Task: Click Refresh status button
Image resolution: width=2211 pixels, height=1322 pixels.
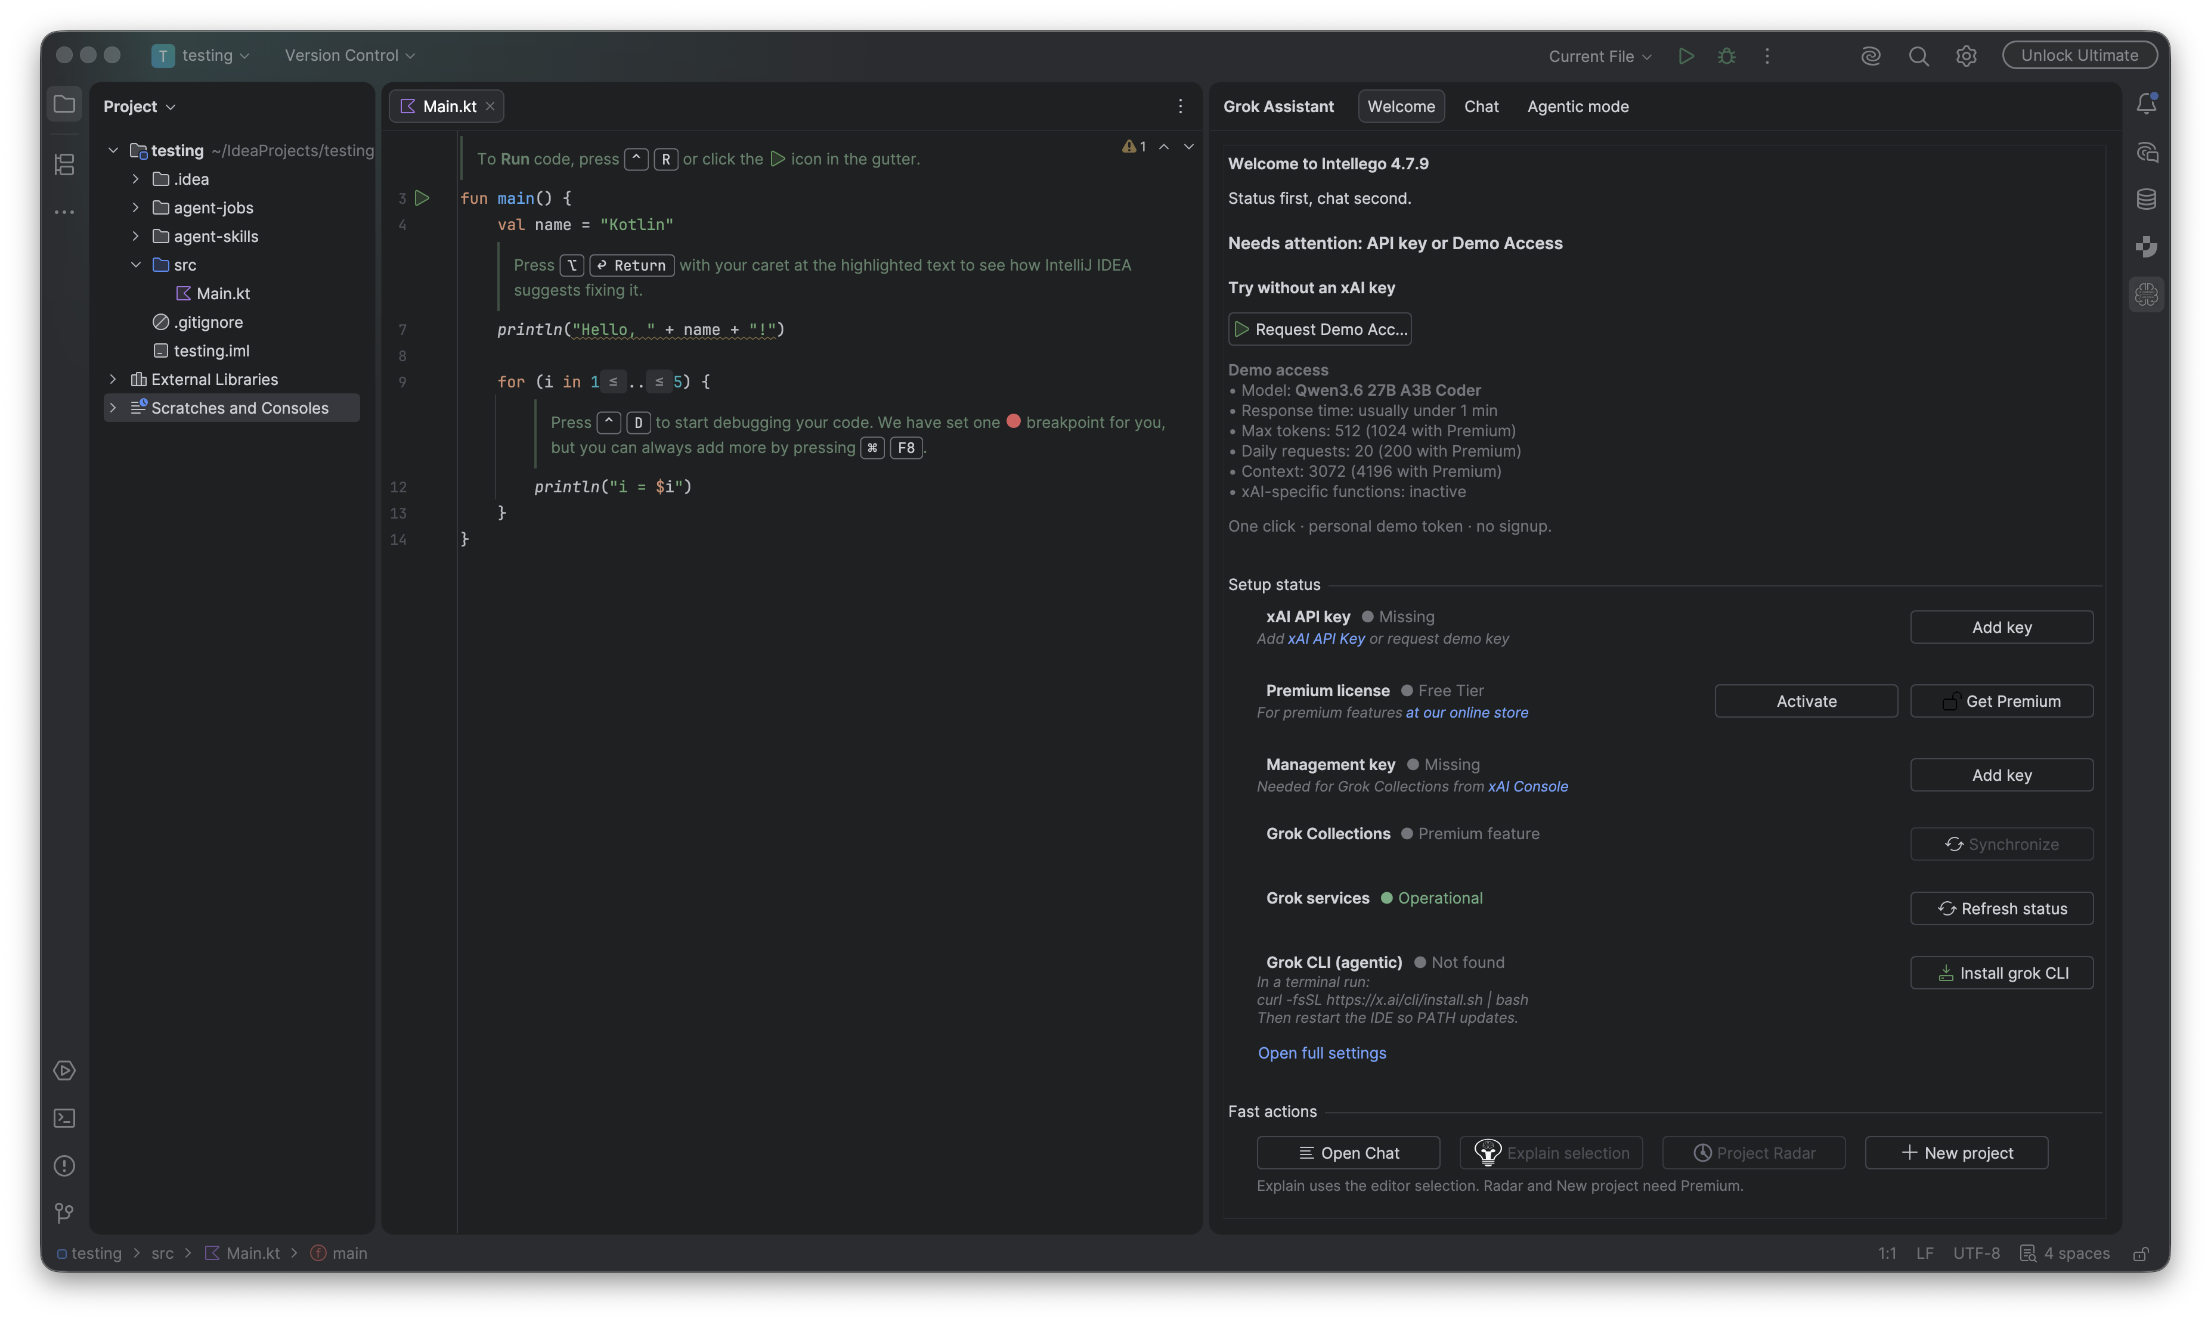Action: 2001,909
